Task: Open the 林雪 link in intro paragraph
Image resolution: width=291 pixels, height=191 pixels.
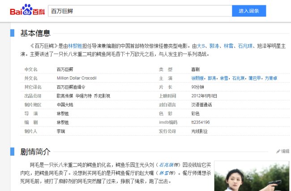Action: 228,46
